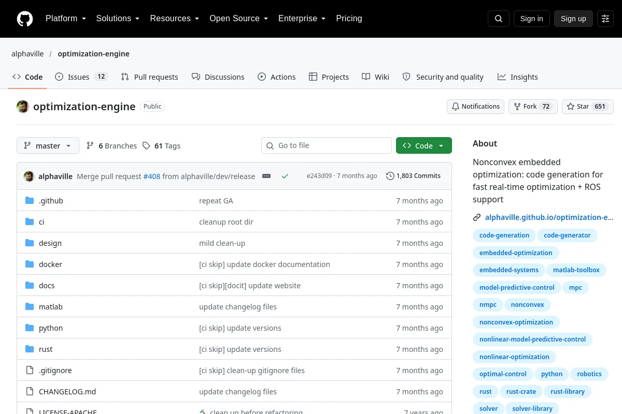Click the rust-crate topic tag
The width and height of the screenshot is (622, 414).
(x=521, y=392)
